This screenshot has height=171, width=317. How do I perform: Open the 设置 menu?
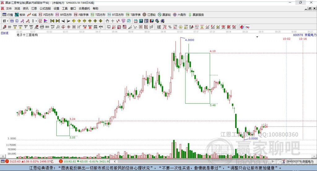[x=56, y=8]
